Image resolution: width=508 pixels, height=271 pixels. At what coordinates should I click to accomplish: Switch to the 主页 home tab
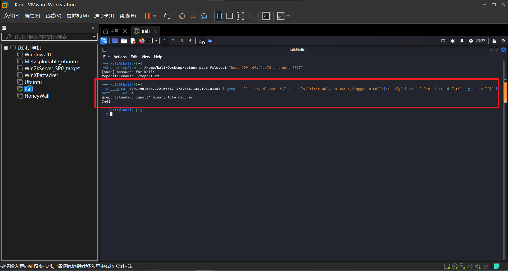pos(111,31)
